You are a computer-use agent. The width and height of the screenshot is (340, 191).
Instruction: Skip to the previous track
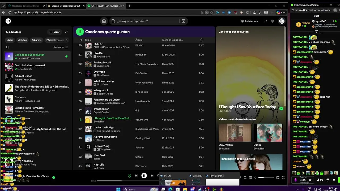click(136, 175)
